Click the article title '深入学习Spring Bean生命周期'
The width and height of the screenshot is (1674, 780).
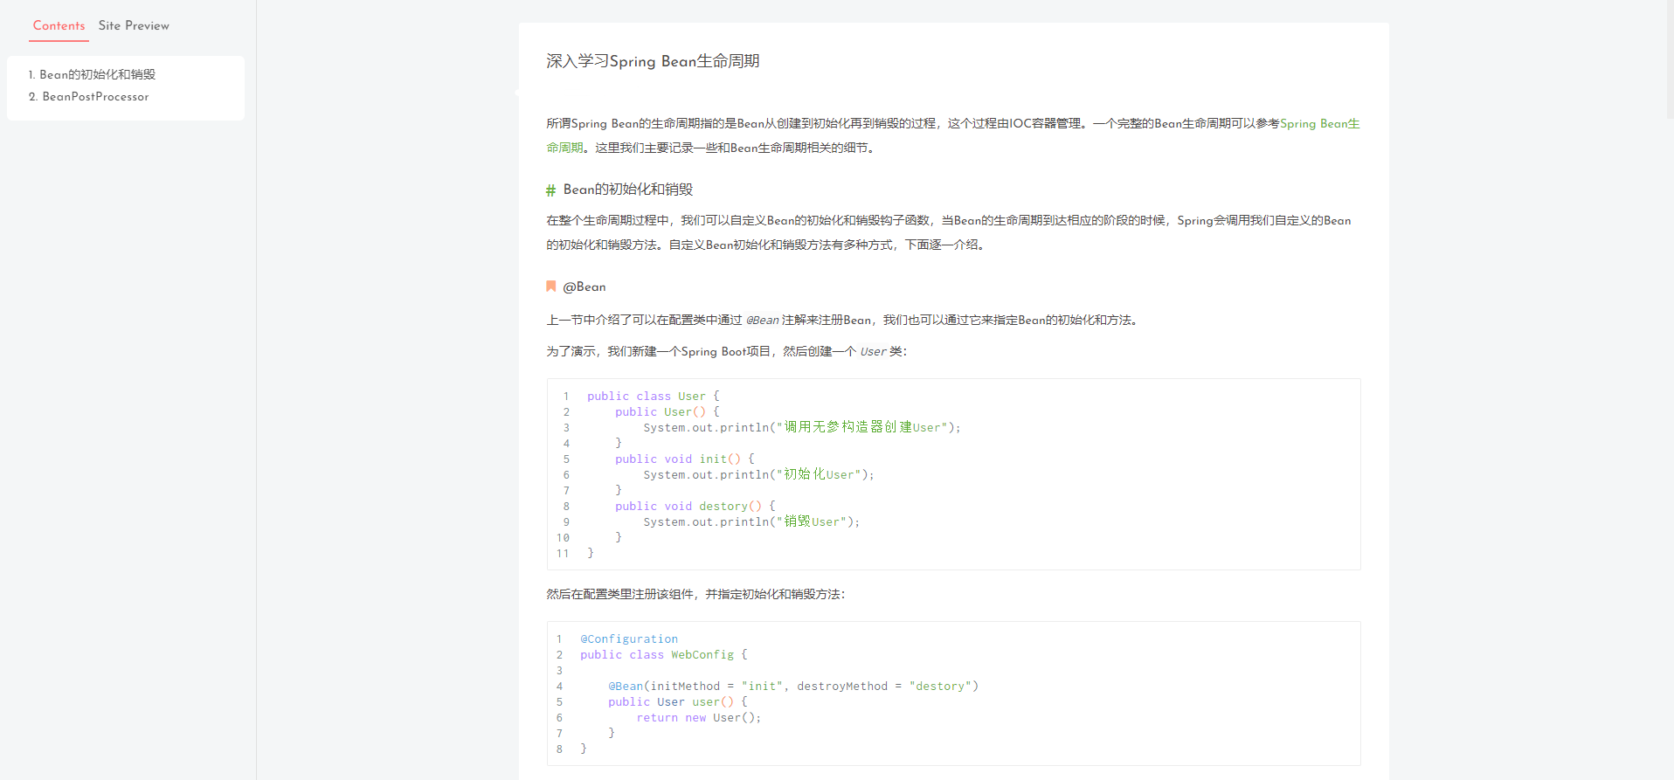[653, 61]
